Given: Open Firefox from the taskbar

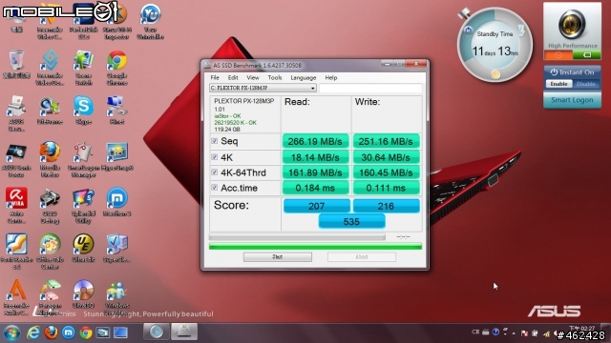Looking at the screenshot, I should (x=51, y=333).
